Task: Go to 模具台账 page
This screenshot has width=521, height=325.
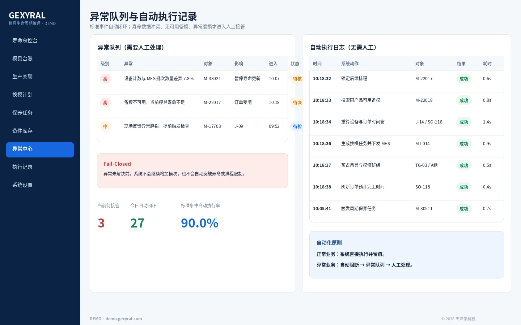Action: tap(40, 59)
